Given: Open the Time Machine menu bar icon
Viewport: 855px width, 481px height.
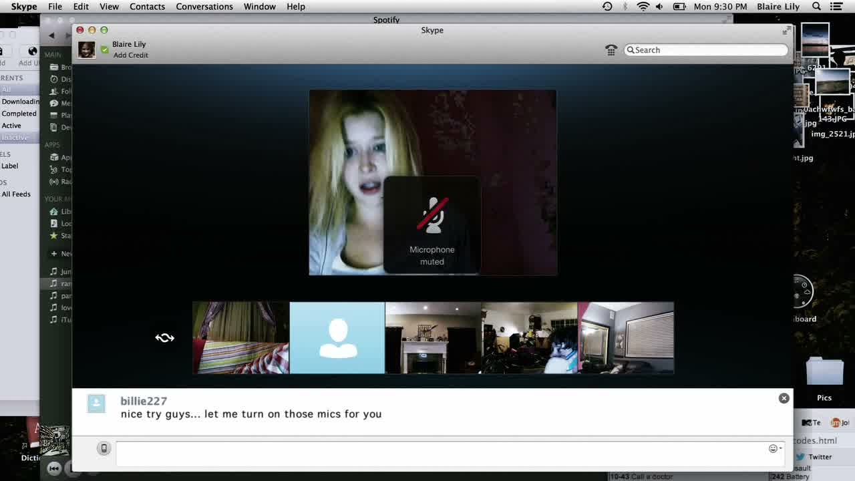Looking at the screenshot, I should pos(607,7).
